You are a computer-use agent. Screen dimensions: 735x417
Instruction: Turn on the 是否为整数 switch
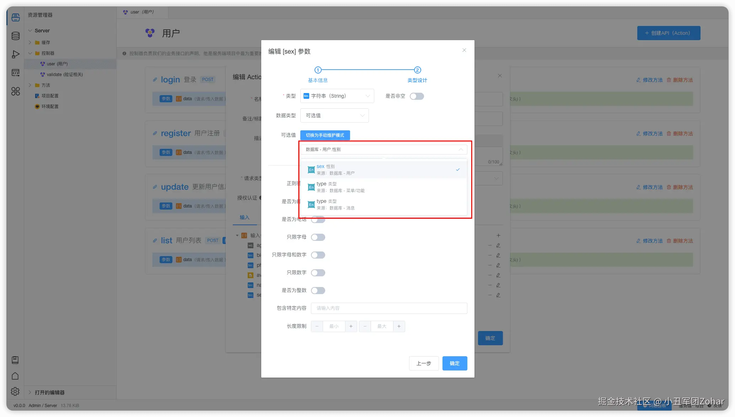pyautogui.click(x=318, y=291)
